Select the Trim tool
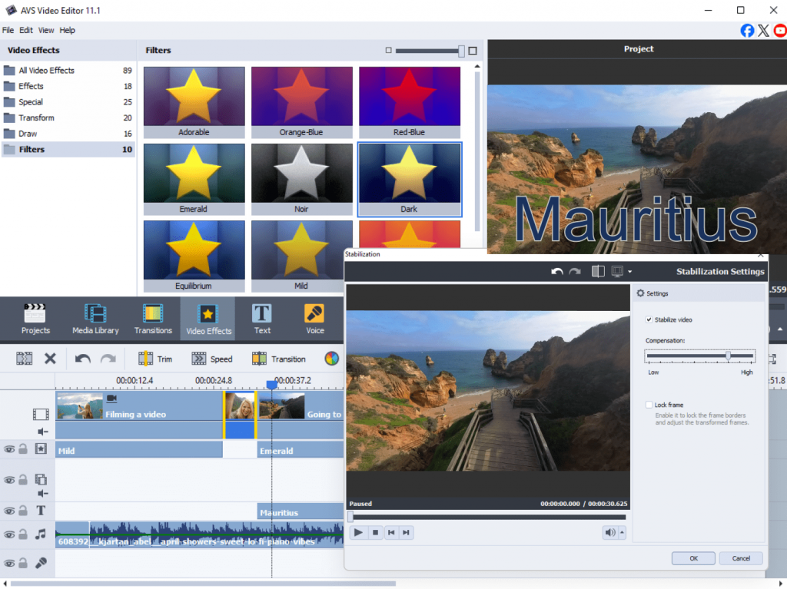 [x=154, y=359]
